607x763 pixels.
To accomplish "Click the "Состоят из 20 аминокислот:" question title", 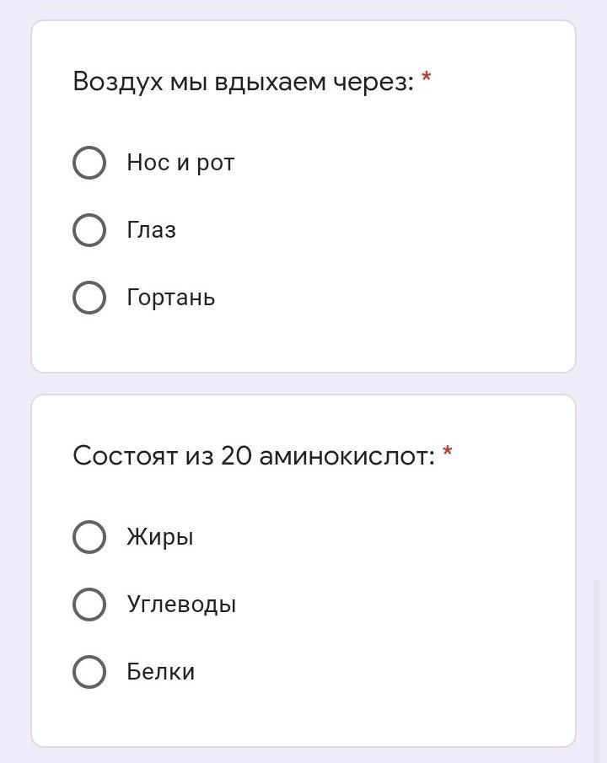I will tap(253, 456).
